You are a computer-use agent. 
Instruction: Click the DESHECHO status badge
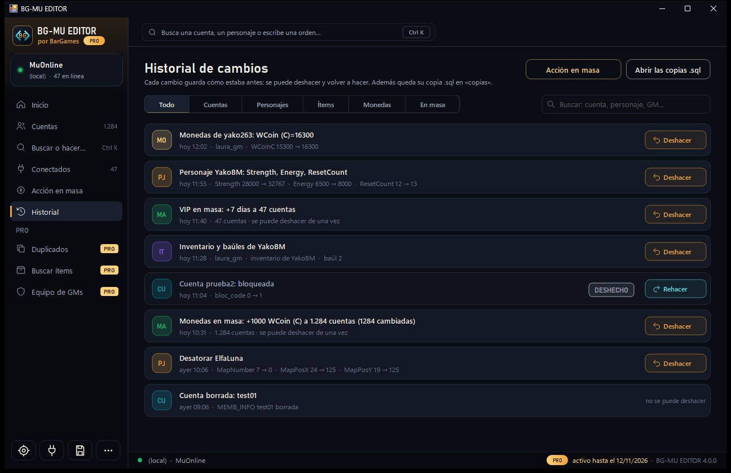(611, 290)
